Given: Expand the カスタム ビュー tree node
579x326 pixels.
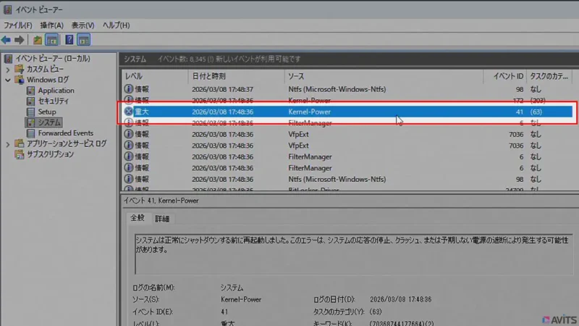Looking at the screenshot, I should 8,70.
